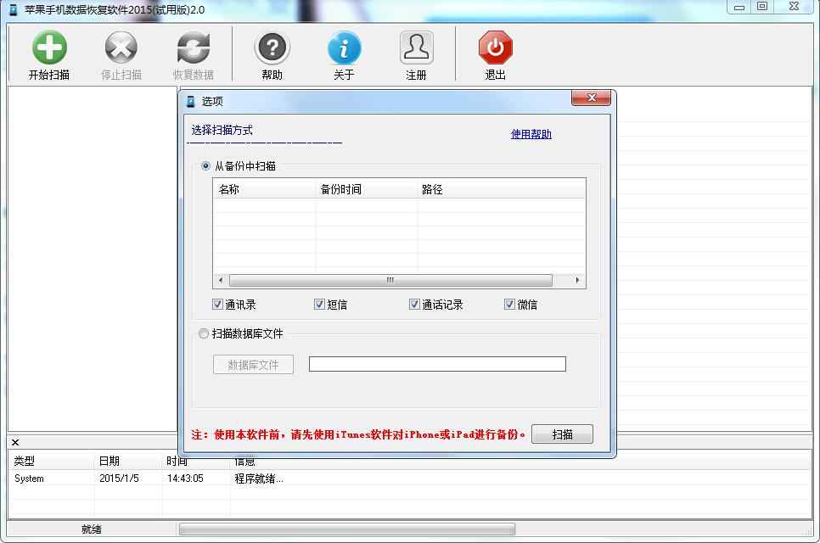Click the 注册 register user icon

click(x=416, y=48)
